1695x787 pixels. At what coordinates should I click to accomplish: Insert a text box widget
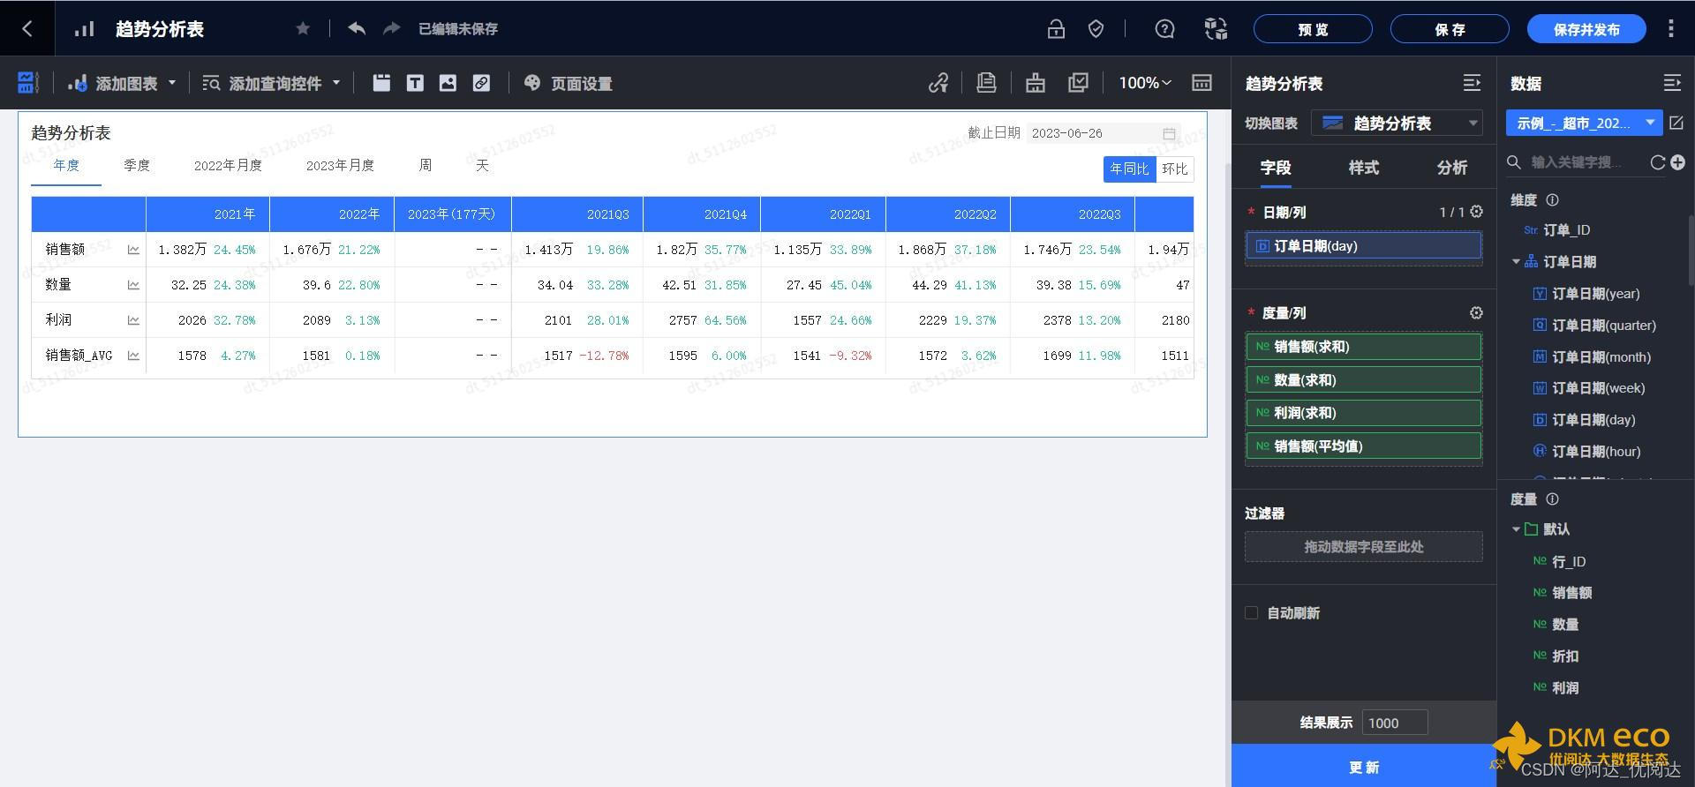pos(415,83)
